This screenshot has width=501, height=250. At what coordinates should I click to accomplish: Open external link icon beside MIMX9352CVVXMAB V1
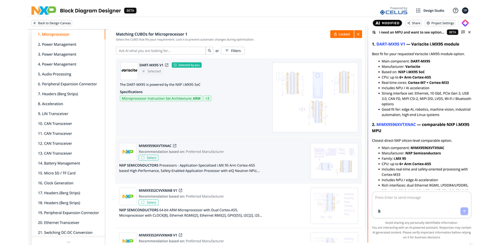click(x=181, y=190)
